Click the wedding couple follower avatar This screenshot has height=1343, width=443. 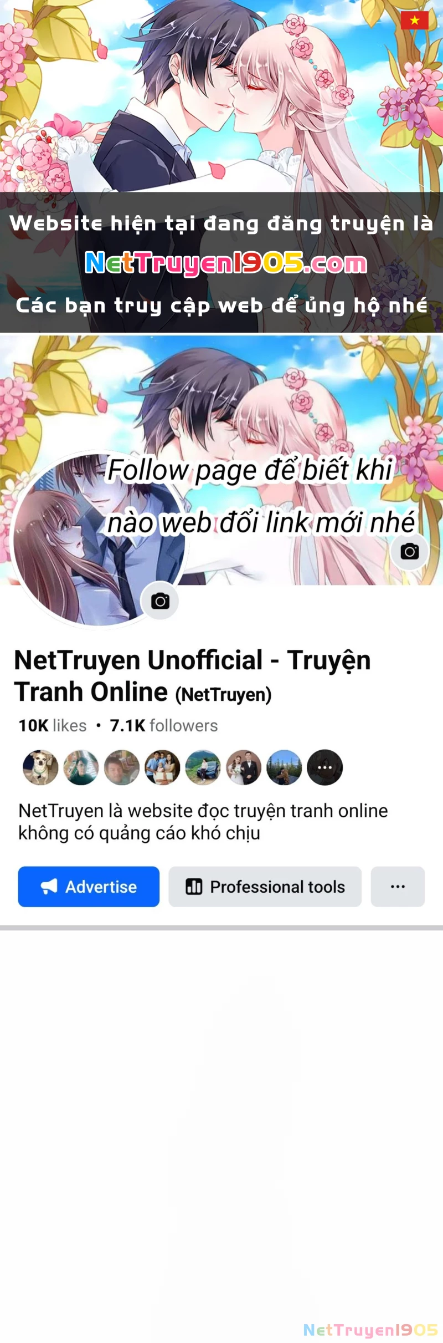pos(244,767)
